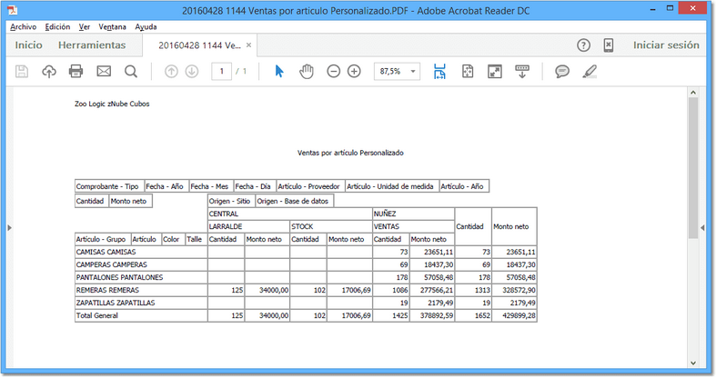Select the highlighter pen tool

590,72
